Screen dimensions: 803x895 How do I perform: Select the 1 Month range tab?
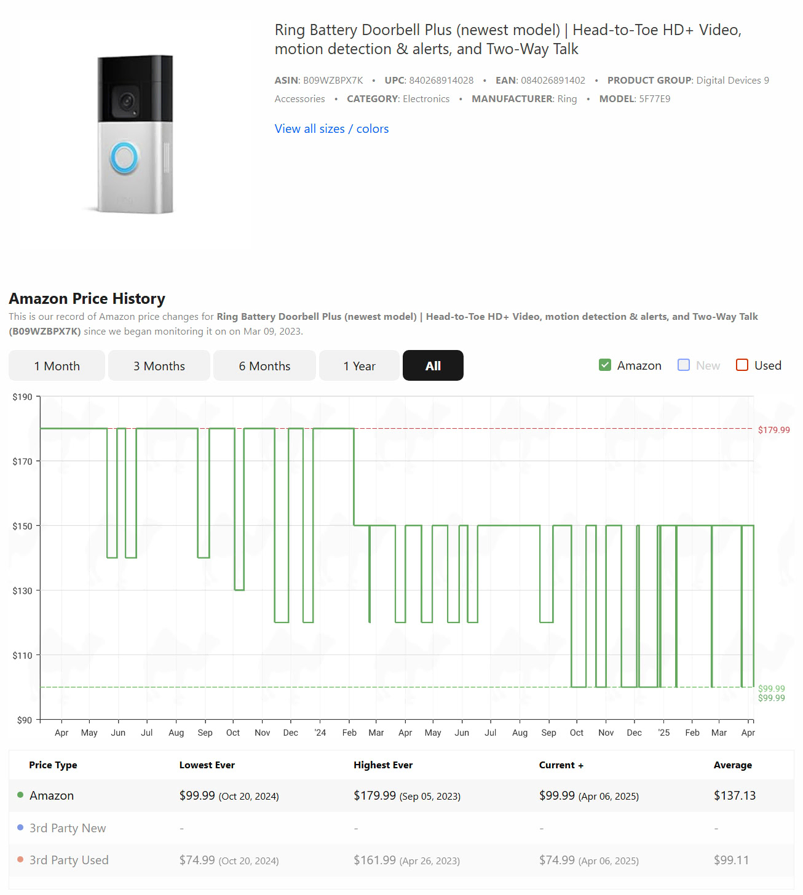click(x=57, y=366)
